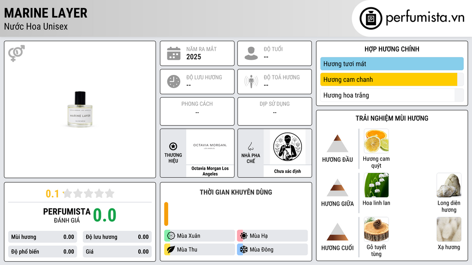Click the Dịp sử dụng card

click(275, 111)
